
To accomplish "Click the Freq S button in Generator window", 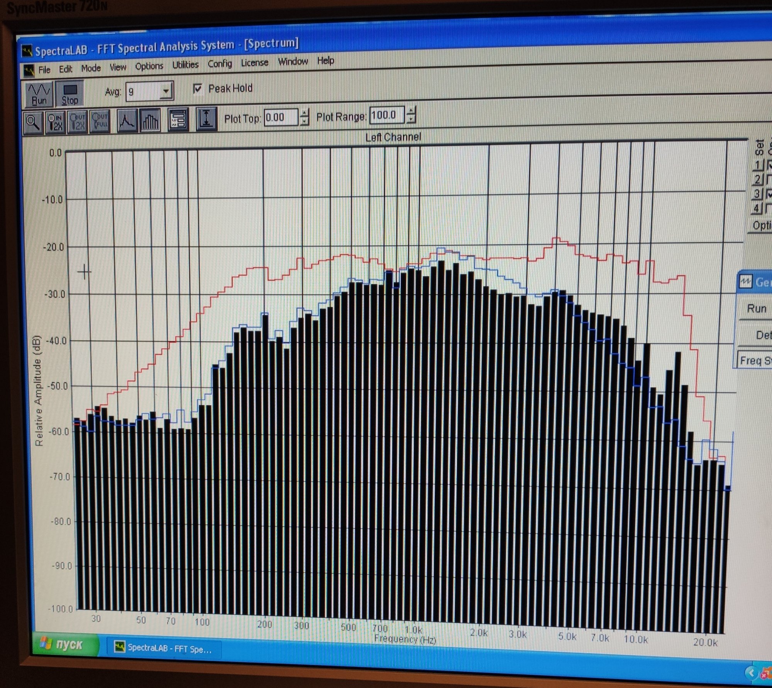I will click(754, 361).
